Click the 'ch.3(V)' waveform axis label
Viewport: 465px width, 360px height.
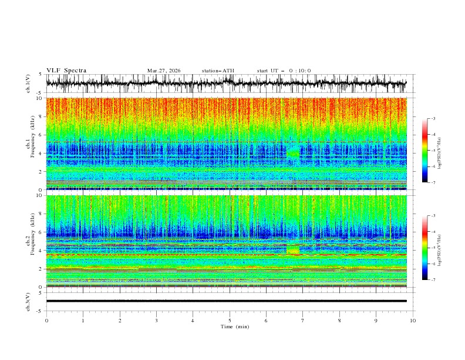tap(28, 302)
